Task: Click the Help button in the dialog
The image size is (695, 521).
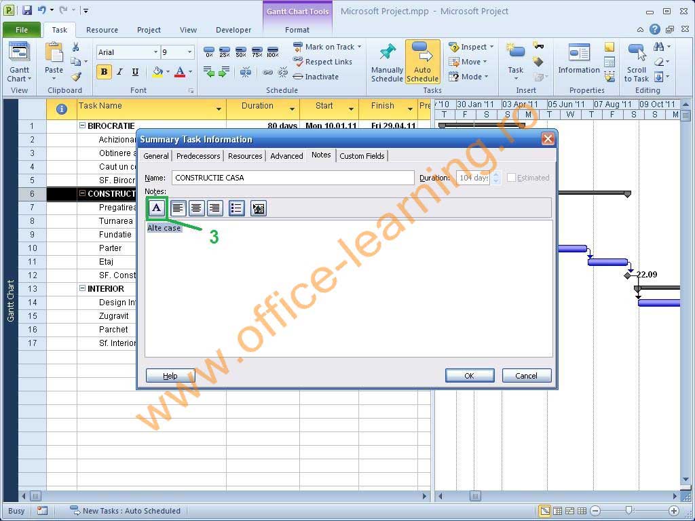Action: click(x=170, y=376)
